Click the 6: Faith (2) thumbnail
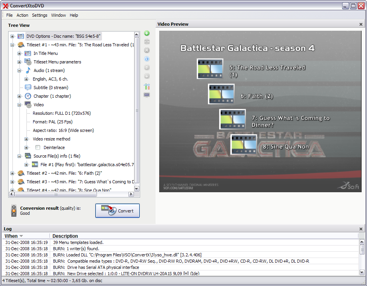367x286 pixels. [221, 94]
